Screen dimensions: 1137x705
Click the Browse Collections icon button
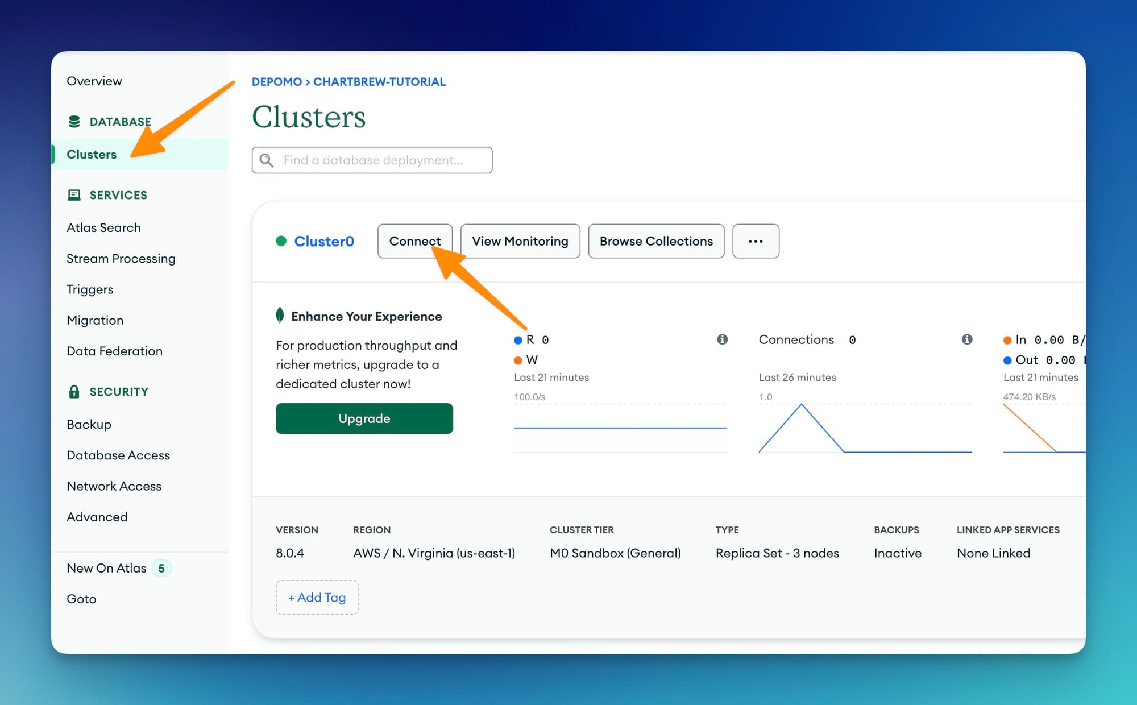click(655, 240)
